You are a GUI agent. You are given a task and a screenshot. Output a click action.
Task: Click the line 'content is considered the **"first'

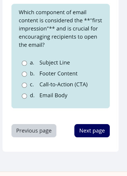tap(60, 21)
